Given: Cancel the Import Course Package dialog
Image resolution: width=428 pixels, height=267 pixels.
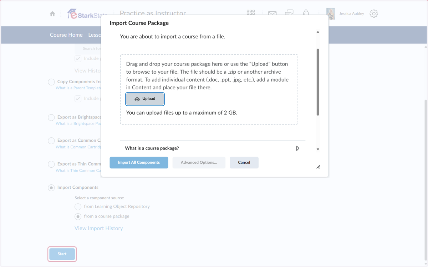Looking at the screenshot, I should [x=244, y=162].
